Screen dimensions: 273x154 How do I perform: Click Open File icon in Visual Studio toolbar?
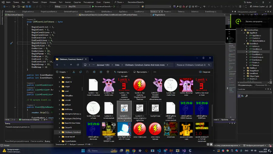point(23,6)
